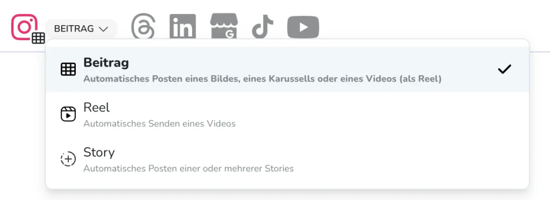
Task: Select the LinkedIn network icon
Action: click(183, 26)
